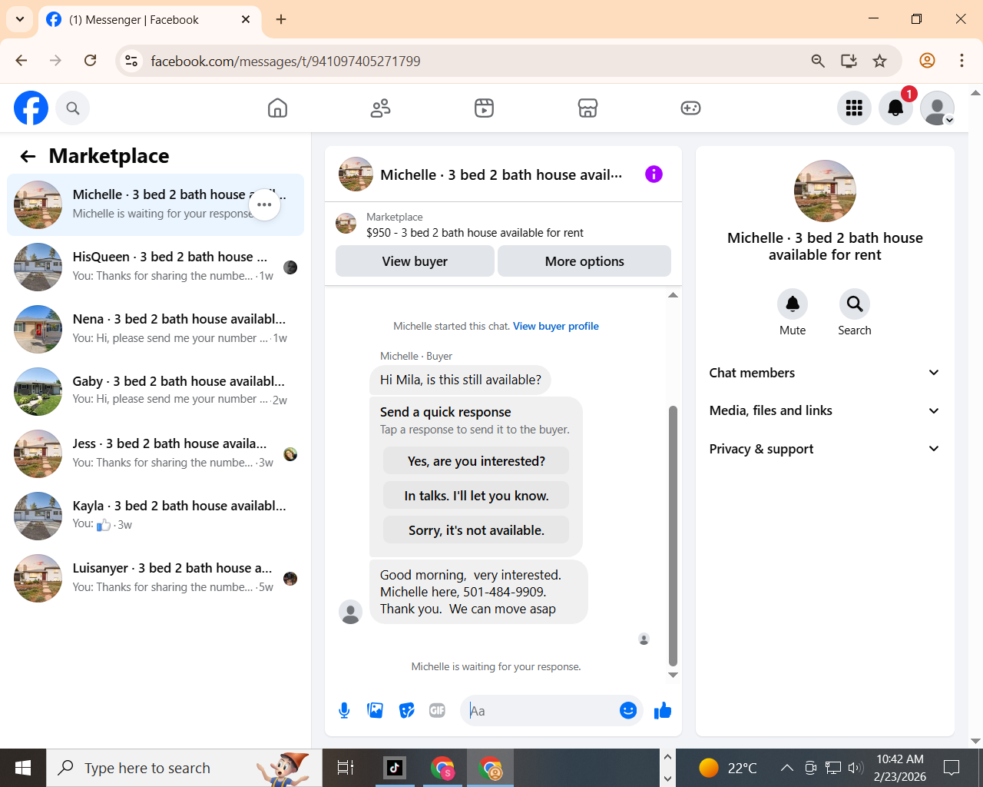Viewport: 983px width, 787px height.
Task: Open the Luisanyer conversation
Action: 155,578
